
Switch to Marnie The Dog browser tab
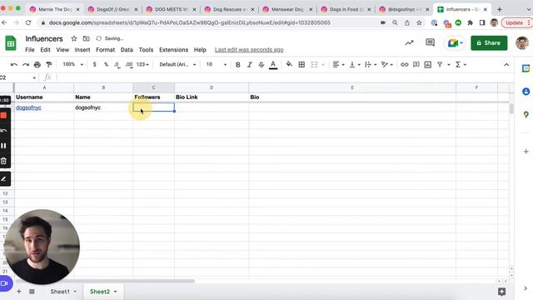point(54,9)
